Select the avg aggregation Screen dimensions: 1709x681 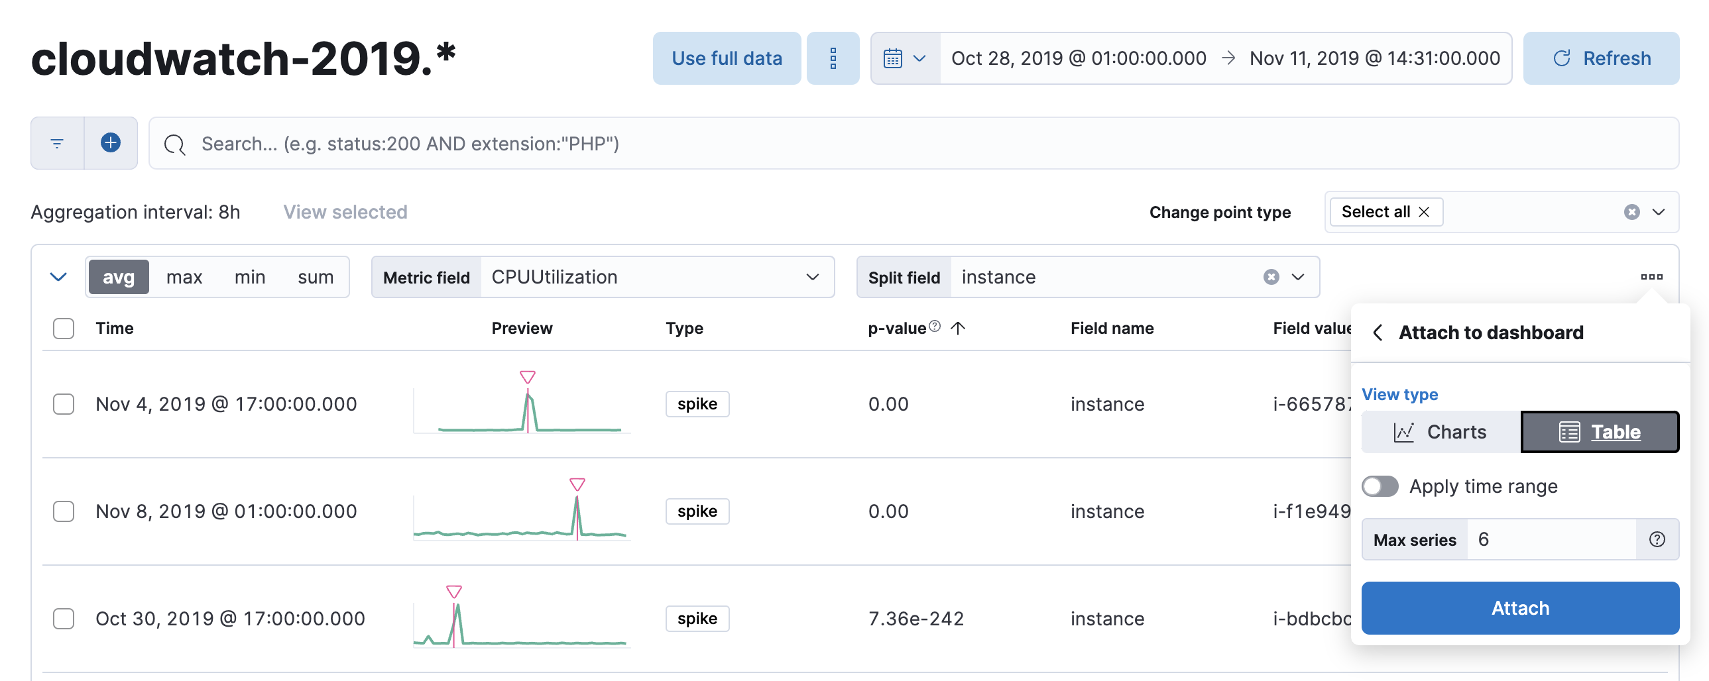118,277
